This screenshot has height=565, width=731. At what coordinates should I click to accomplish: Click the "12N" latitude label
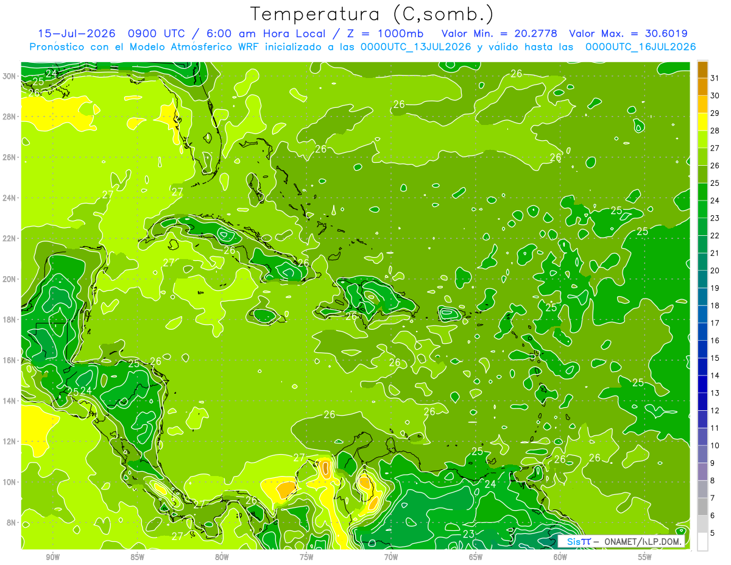(10, 441)
